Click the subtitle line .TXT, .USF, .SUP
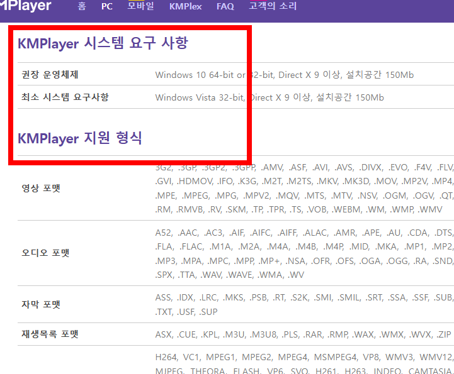Viewport: 454px width, 374px height. point(186,312)
